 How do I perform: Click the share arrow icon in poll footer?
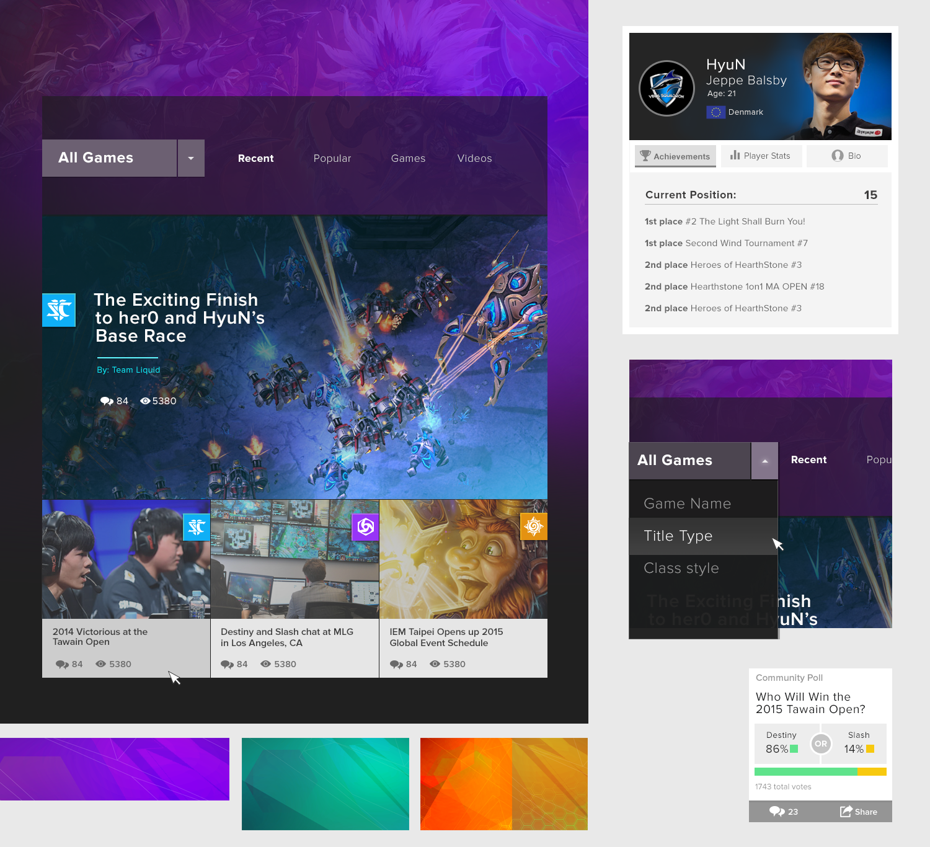tap(846, 812)
